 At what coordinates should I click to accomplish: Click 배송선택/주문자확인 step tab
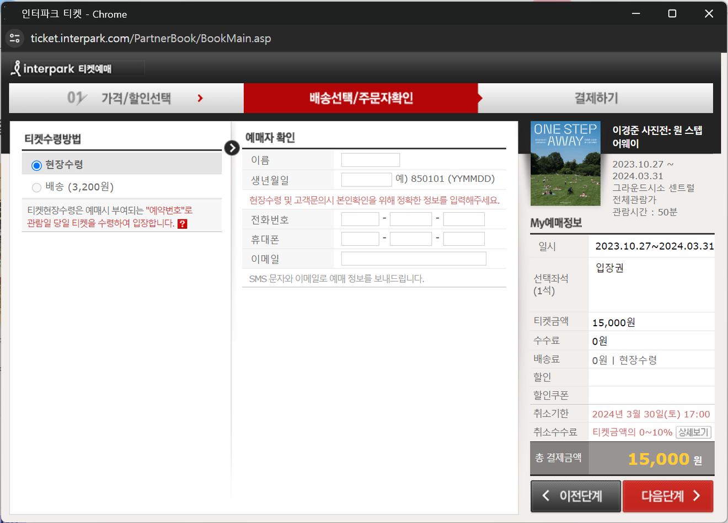click(361, 98)
